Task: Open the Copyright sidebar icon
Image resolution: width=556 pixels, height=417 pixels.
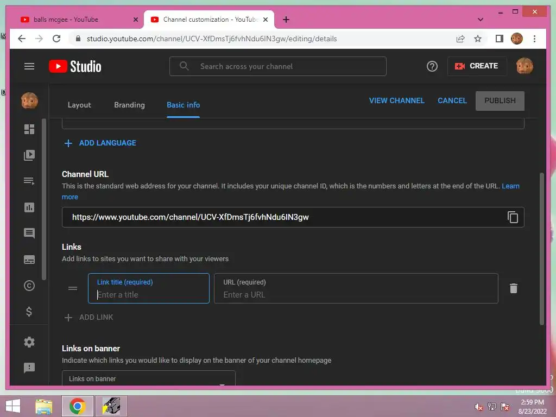Action: coord(29,286)
